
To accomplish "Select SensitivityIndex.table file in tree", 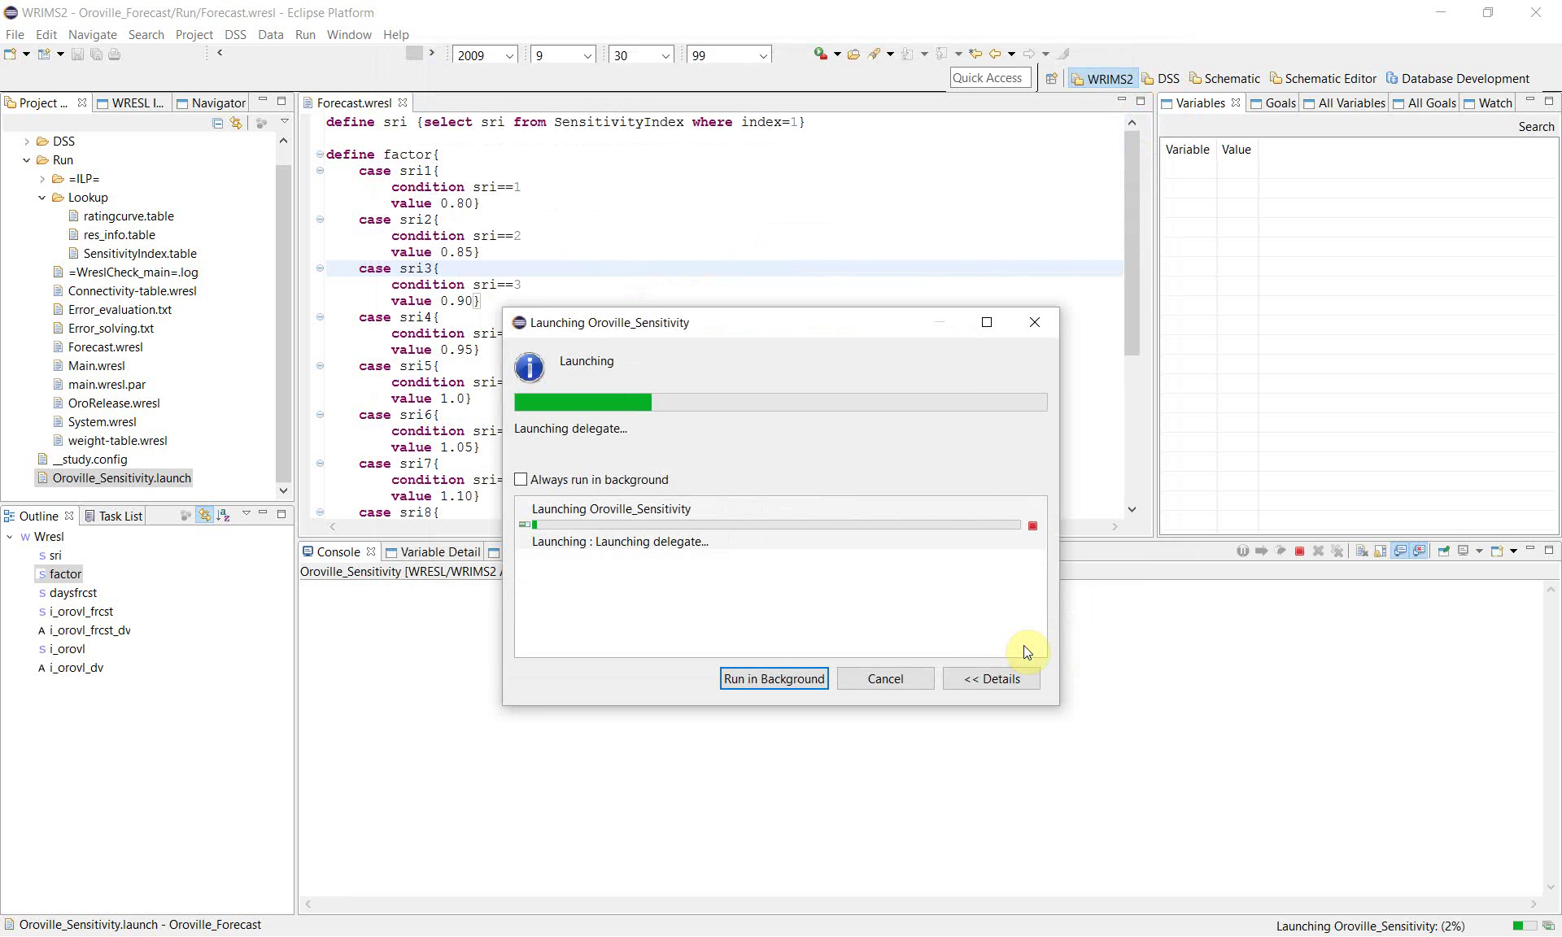I will [x=140, y=254].
